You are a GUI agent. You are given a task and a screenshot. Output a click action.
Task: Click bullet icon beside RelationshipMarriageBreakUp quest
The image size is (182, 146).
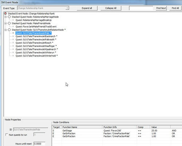[13, 20]
